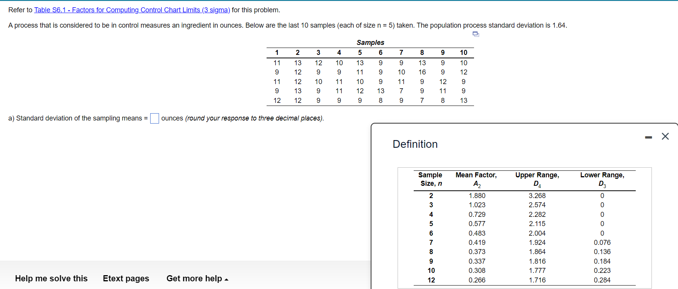Click the Help me solve this button
678x289 pixels.
51,278
